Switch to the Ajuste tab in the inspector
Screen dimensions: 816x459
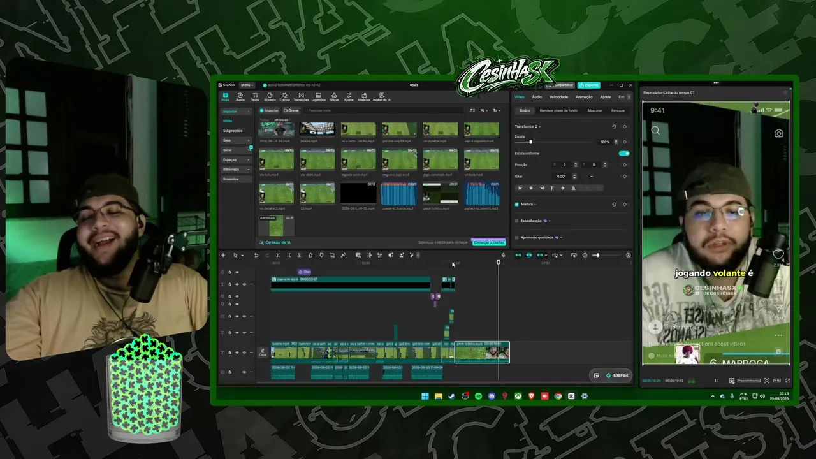tap(605, 97)
